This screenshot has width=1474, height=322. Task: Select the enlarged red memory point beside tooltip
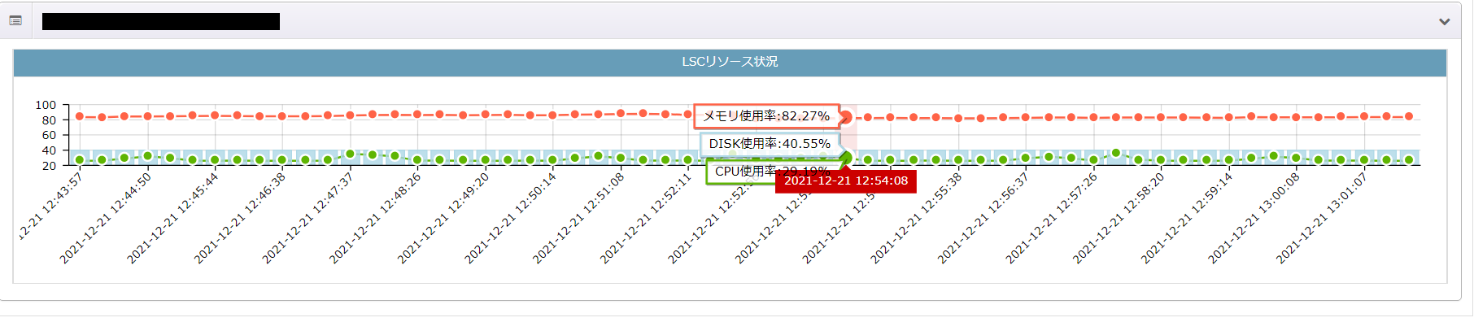point(846,117)
